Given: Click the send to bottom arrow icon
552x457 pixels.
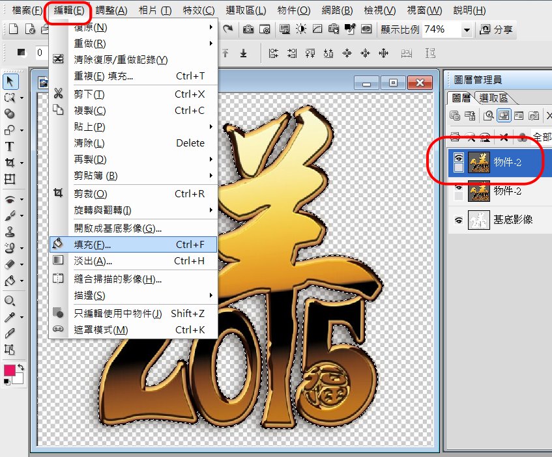Looking at the screenshot, I should pyautogui.click(x=243, y=53).
